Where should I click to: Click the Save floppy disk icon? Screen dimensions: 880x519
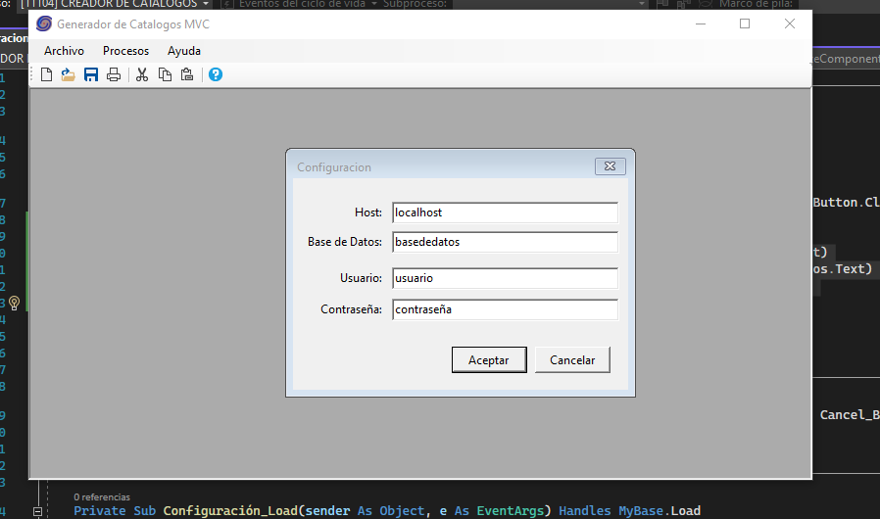(91, 74)
